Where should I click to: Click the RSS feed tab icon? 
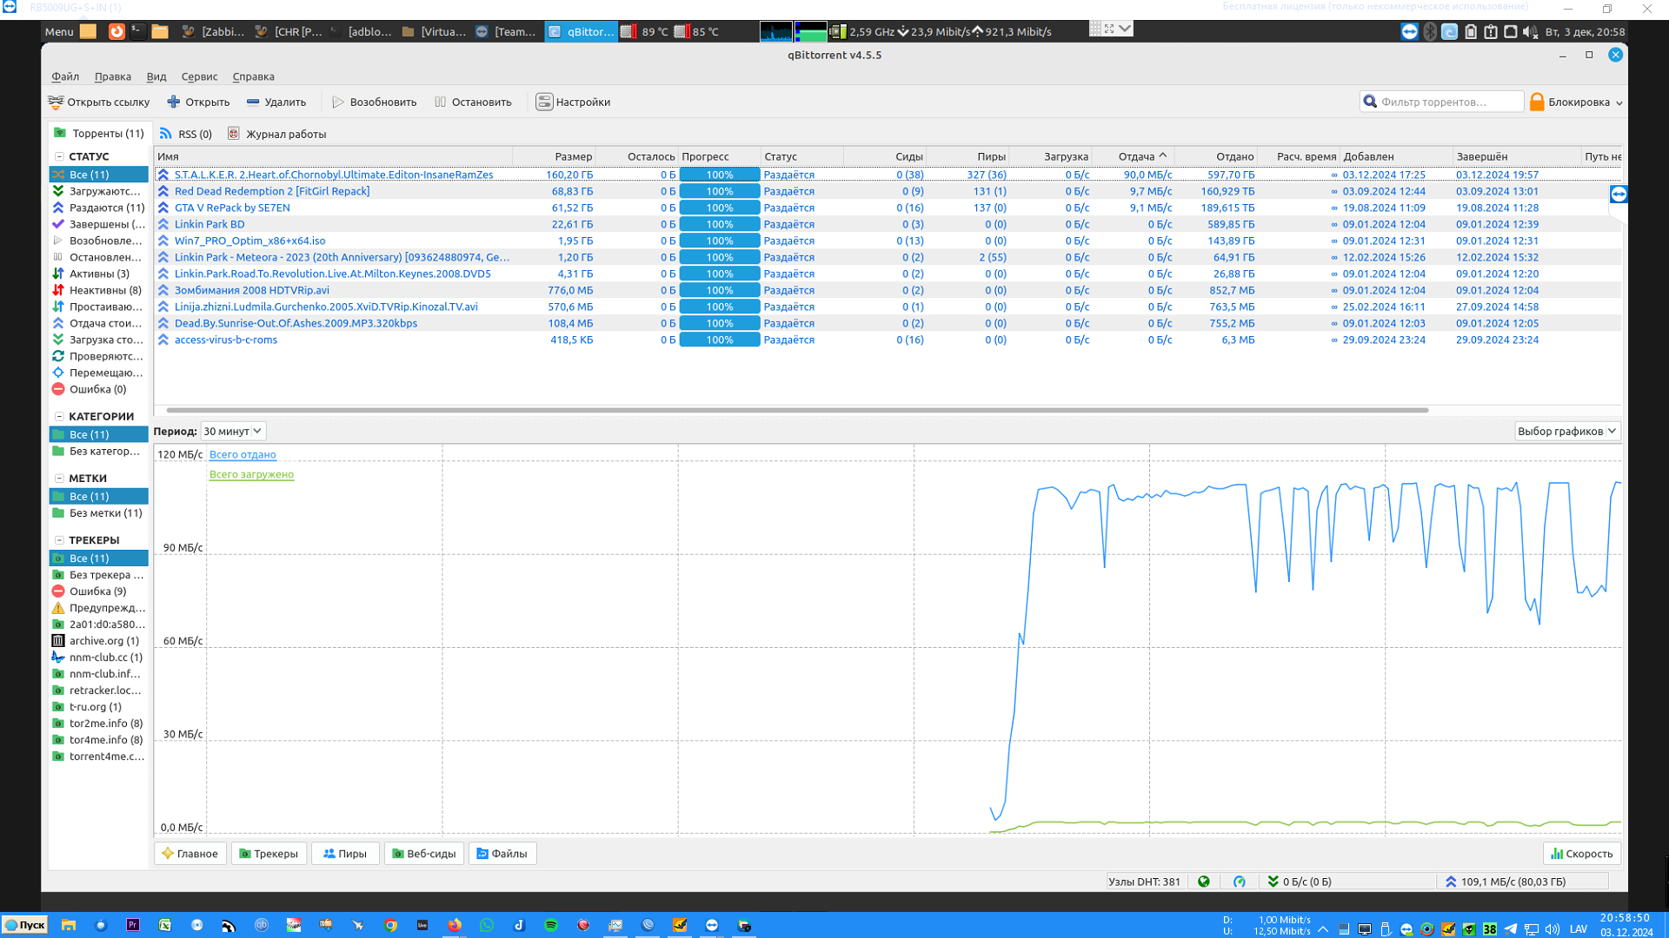[x=166, y=134]
